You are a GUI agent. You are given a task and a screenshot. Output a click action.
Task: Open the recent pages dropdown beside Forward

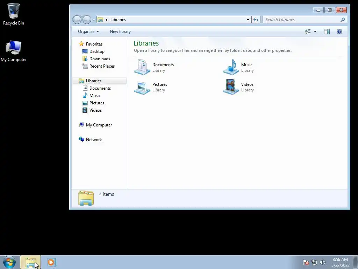point(94,20)
